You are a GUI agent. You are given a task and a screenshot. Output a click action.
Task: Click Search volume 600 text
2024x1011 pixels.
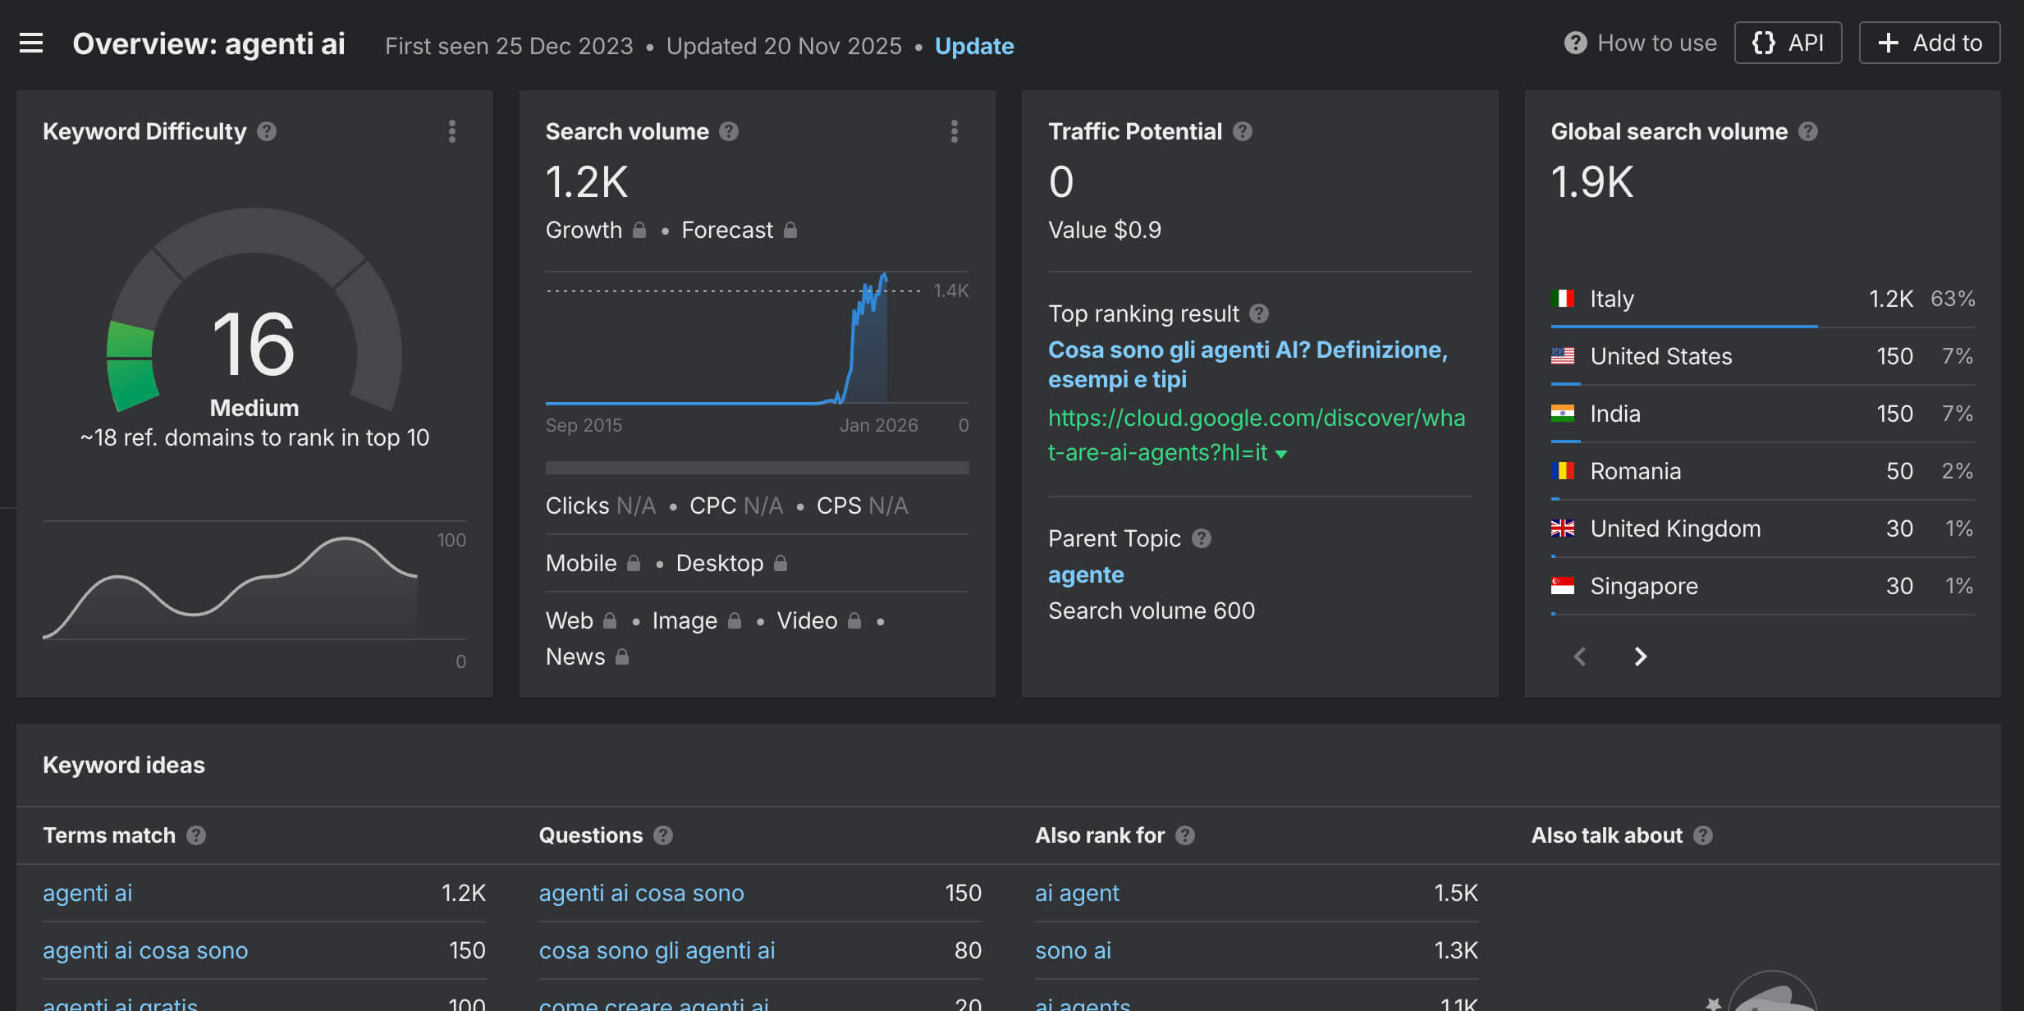pyautogui.click(x=1152, y=611)
